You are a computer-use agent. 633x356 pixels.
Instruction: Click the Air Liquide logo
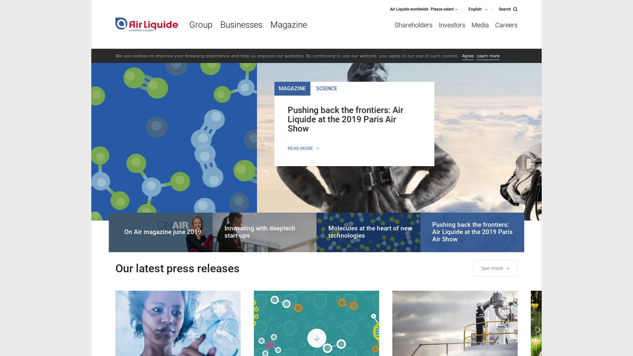147,25
